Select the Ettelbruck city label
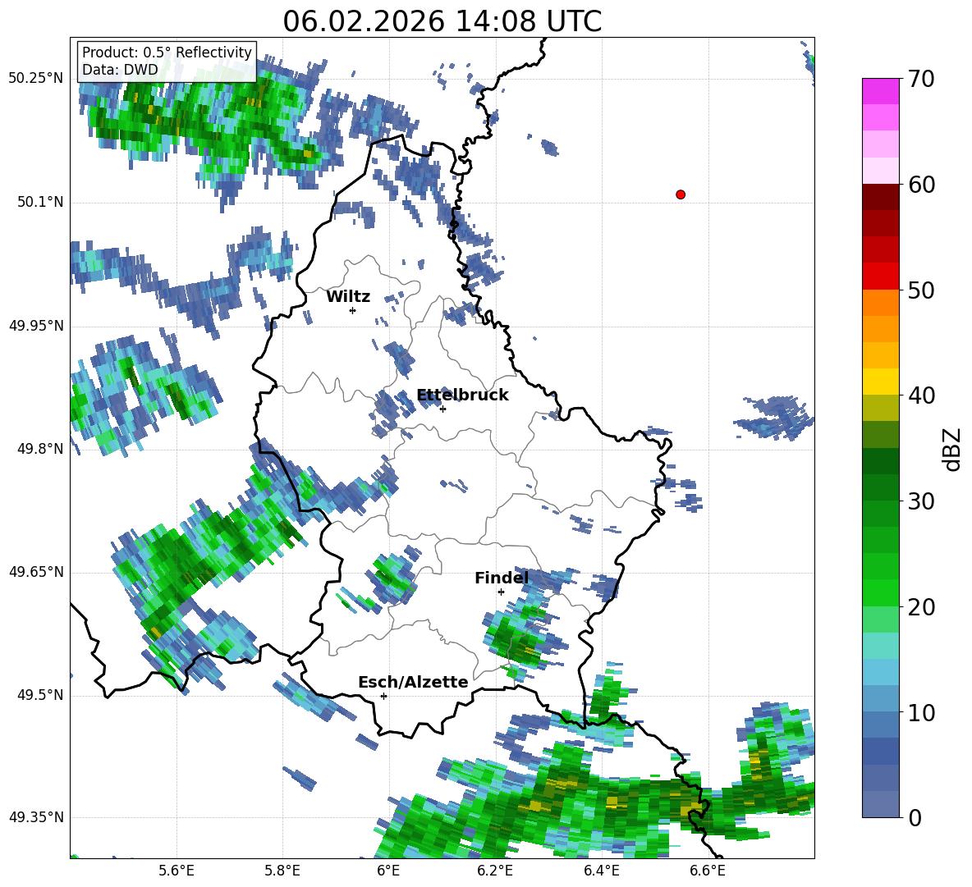The image size is (972, 887). pos(462,395)
